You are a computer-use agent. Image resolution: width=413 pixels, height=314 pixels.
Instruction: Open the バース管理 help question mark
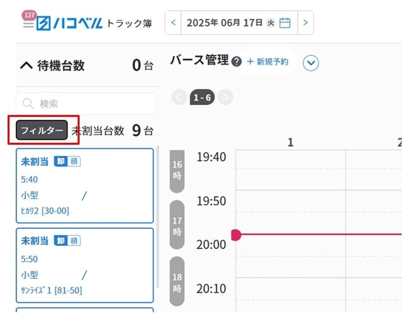(x=237, y=62)
